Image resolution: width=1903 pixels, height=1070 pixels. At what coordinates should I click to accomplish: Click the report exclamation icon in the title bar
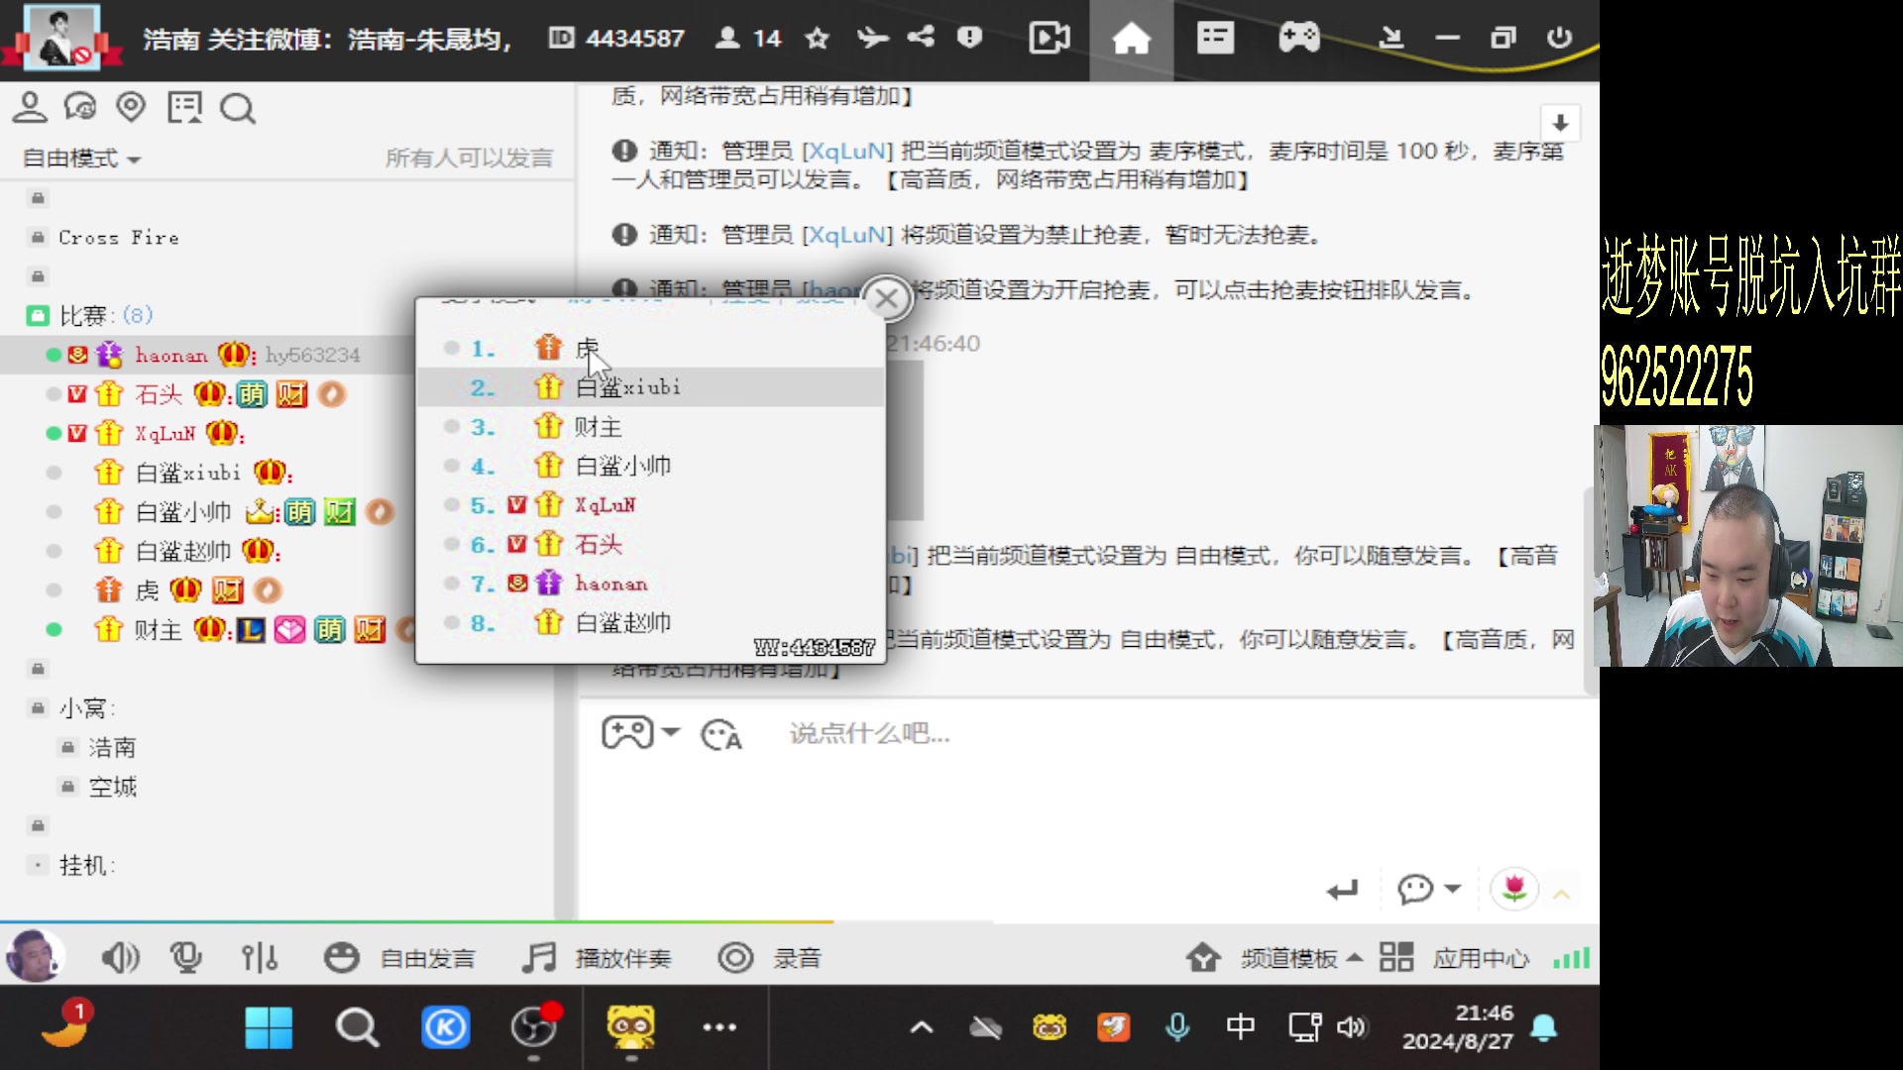click(x=969, y=38)
